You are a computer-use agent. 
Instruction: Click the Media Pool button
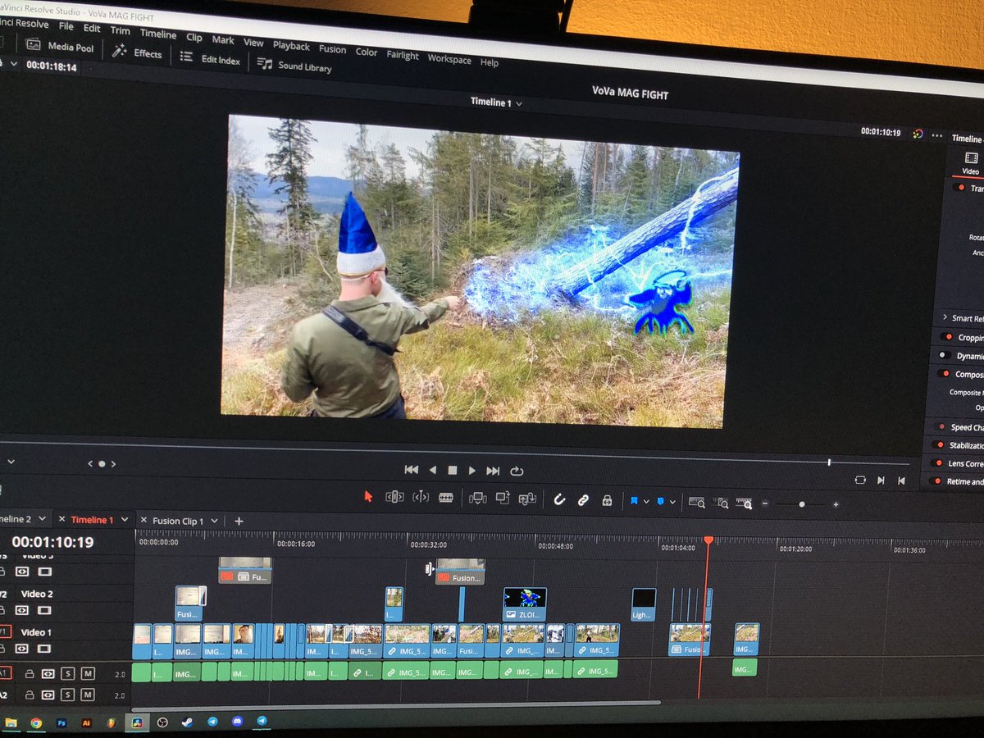click(61, 46)
